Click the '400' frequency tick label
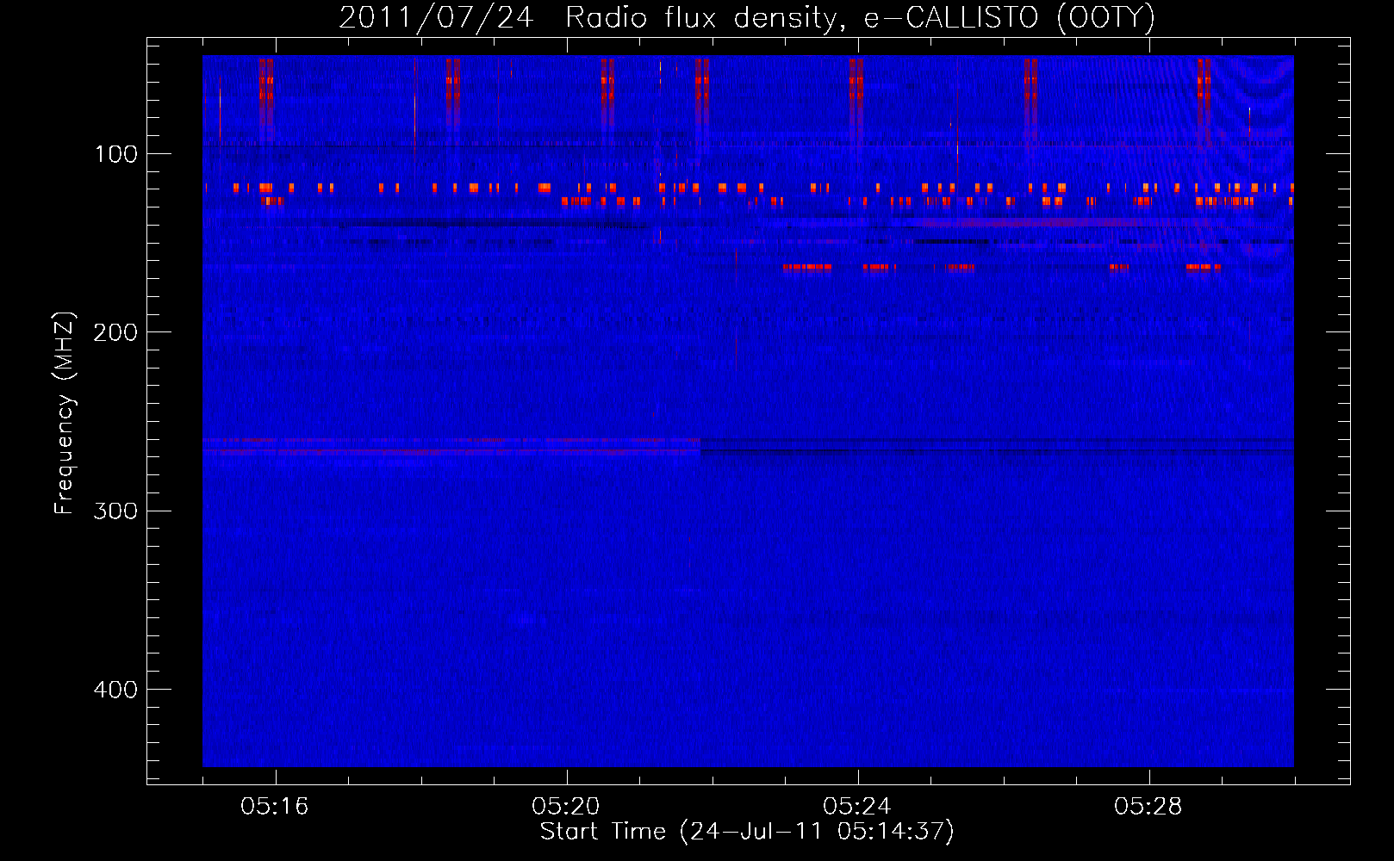 (116, 690)
